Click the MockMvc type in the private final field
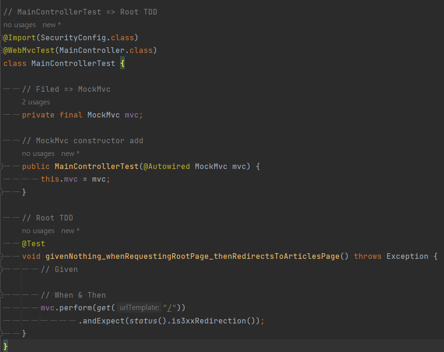Viewport: 444px width, 352px height. (x=103, y=115)
